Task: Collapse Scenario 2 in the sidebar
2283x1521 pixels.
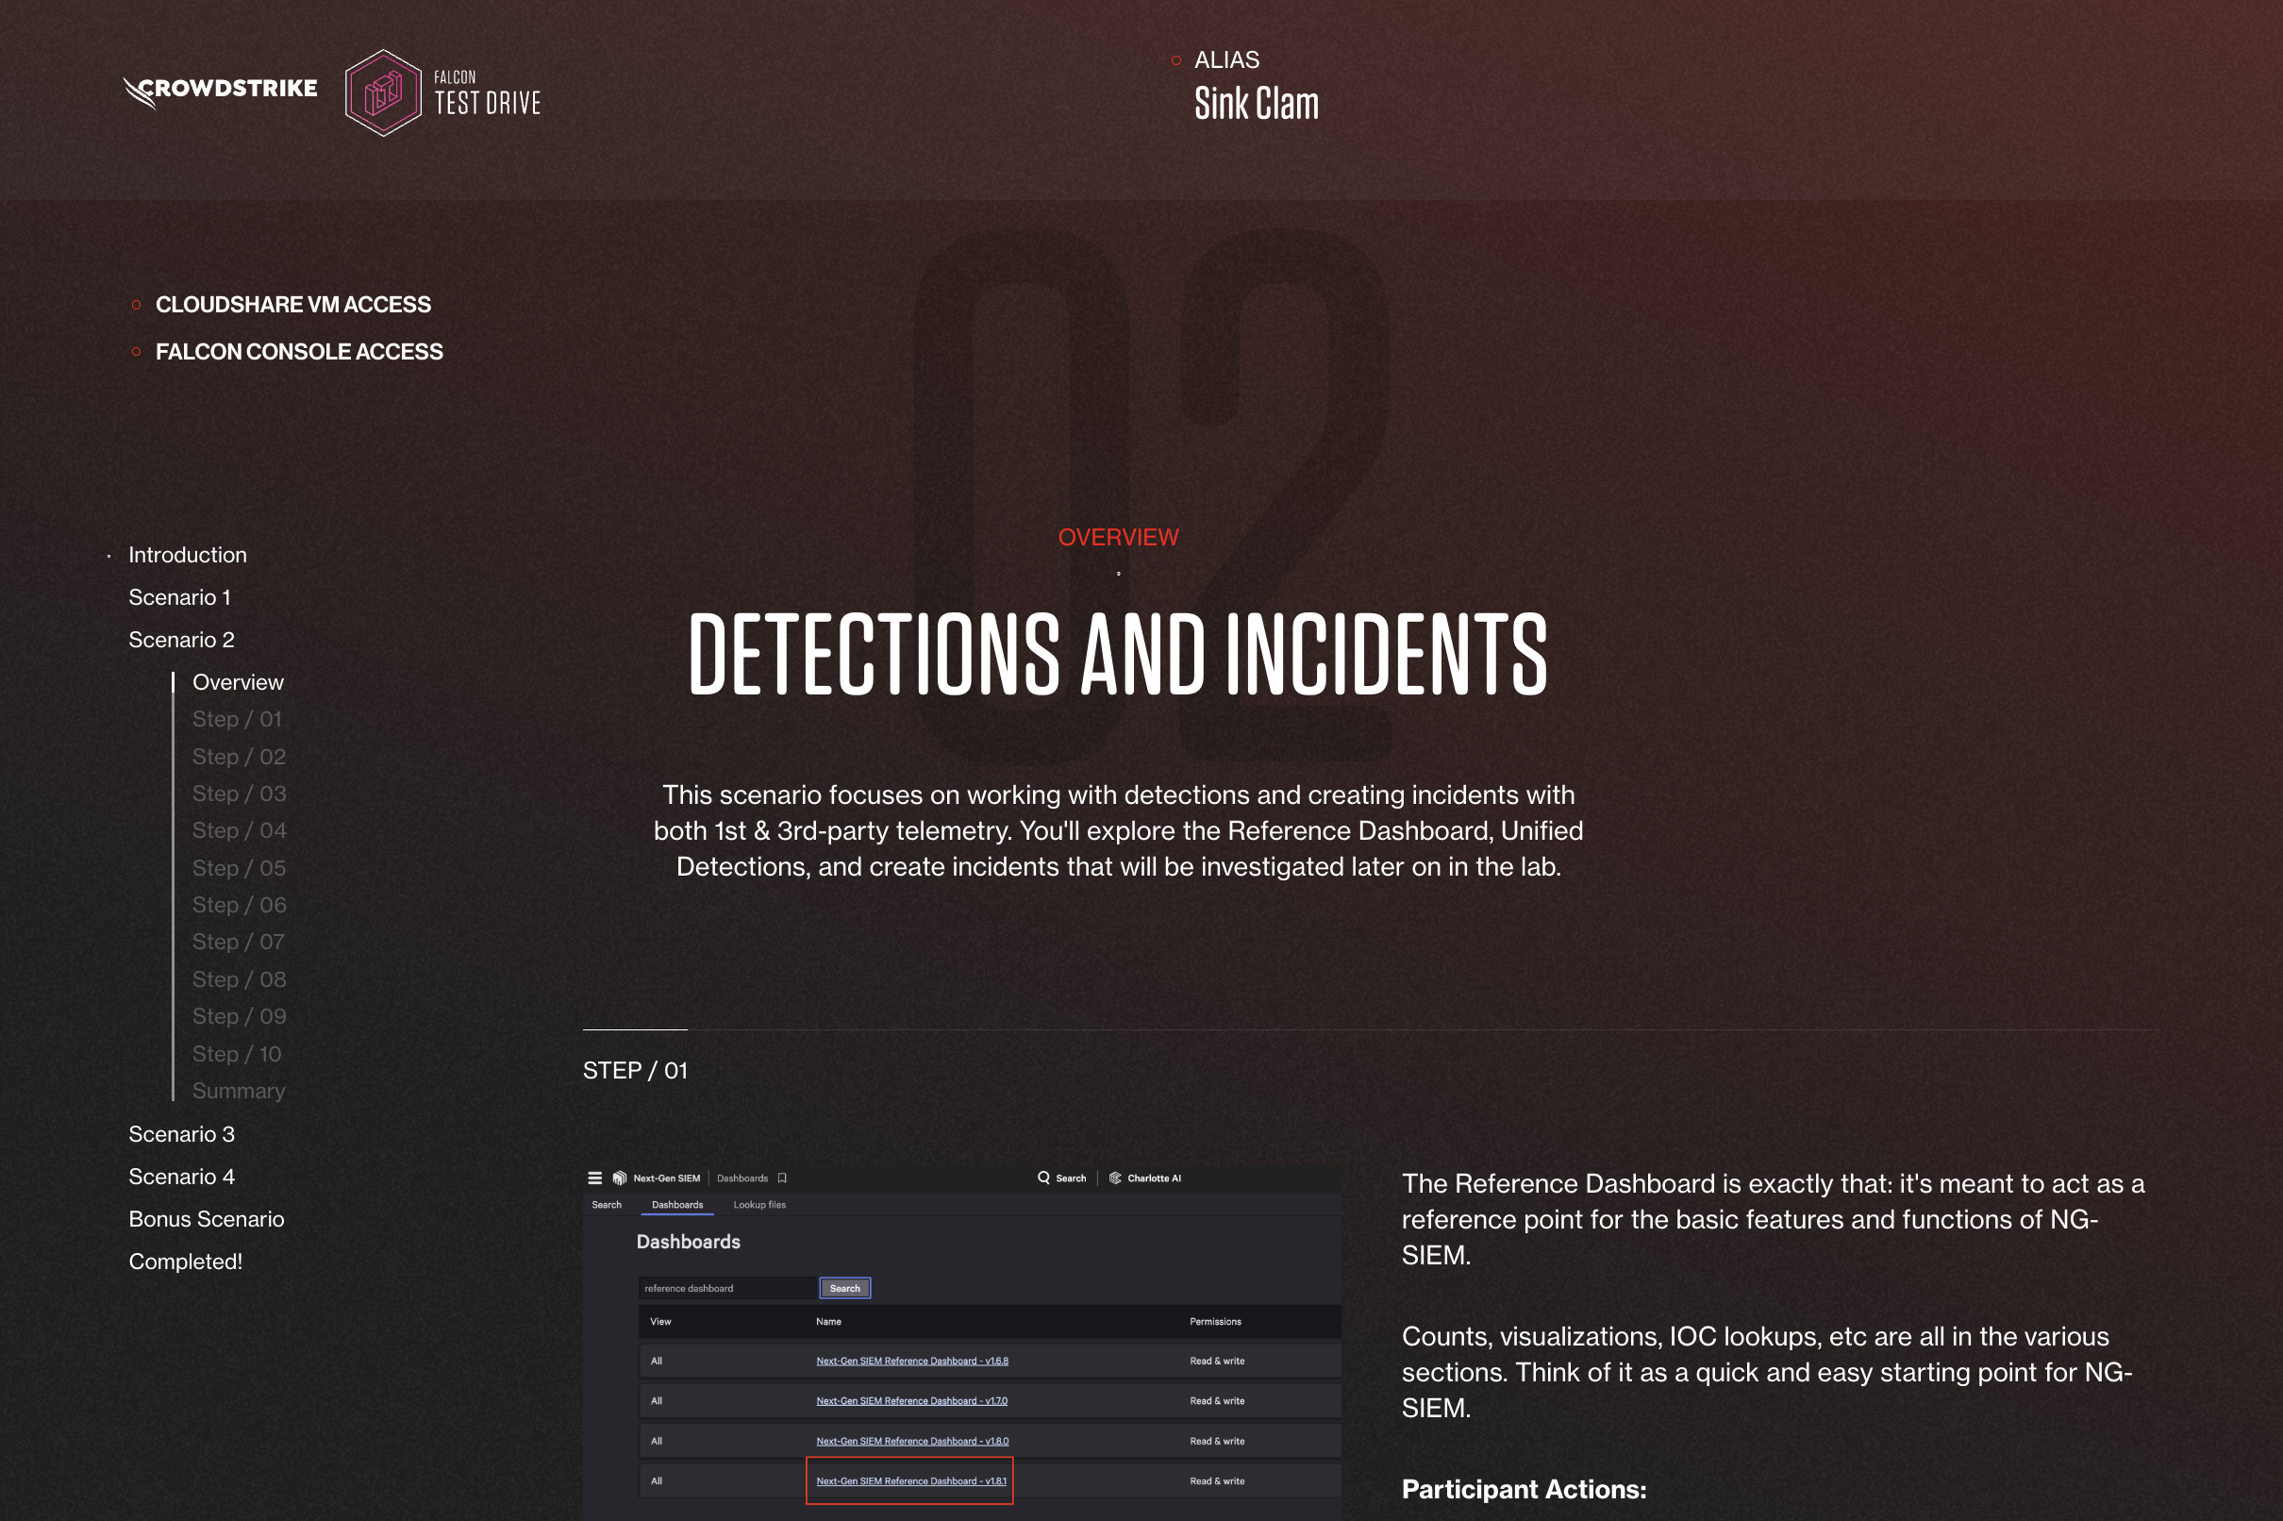Action: tap(181, 641)
